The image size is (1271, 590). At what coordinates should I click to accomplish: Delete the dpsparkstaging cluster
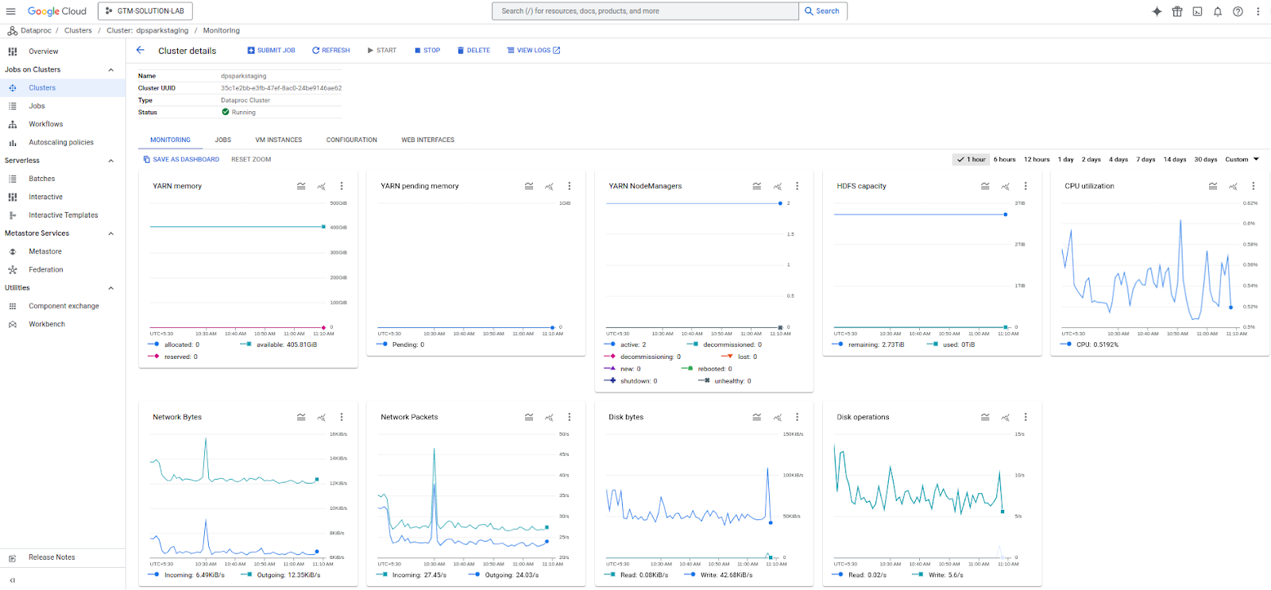[473, 50]
